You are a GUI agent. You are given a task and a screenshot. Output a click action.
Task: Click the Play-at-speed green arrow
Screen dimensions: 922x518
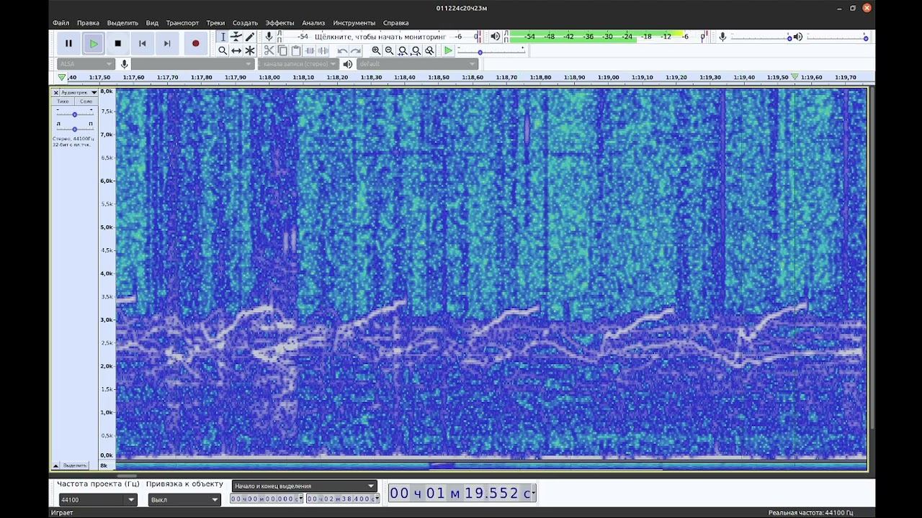448,50
